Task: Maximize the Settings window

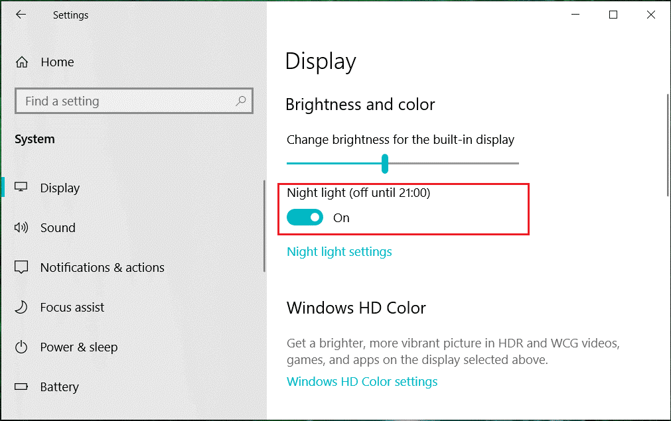Action: [x=613, y=15]
